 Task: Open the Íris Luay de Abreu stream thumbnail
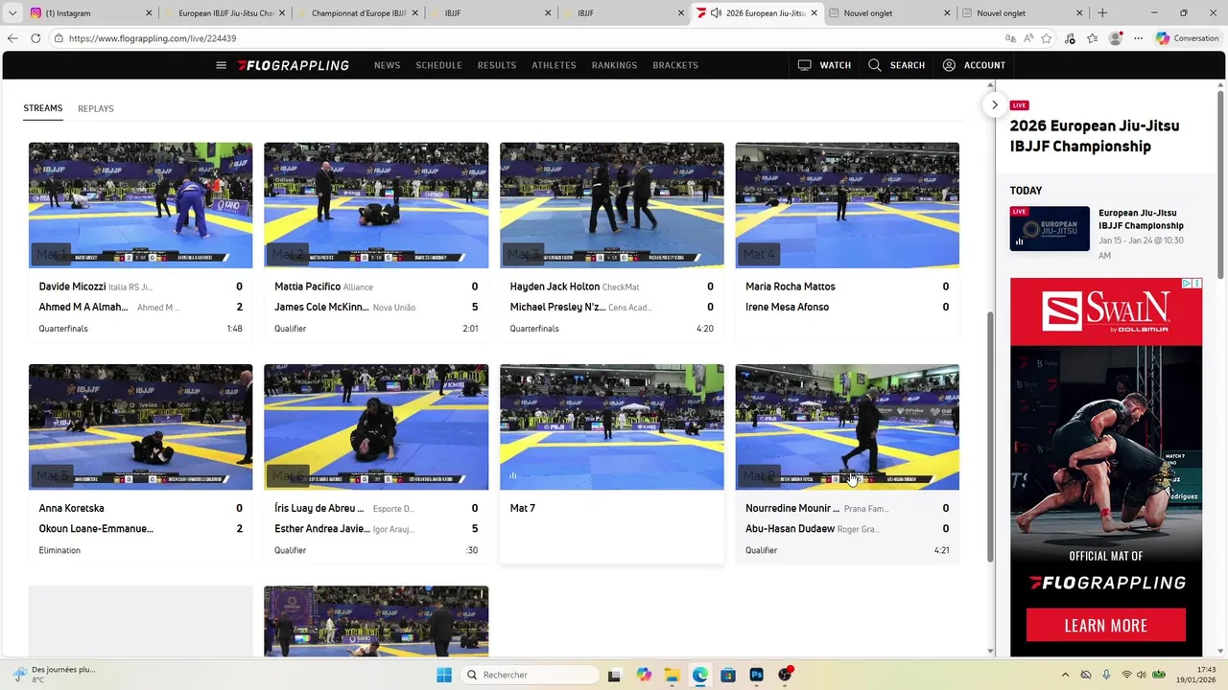pos(376,426)
